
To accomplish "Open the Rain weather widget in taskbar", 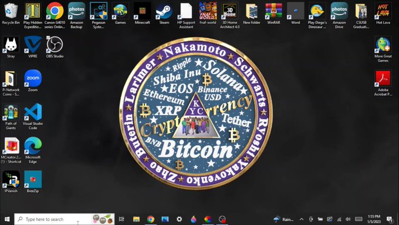I will (283, 219).
